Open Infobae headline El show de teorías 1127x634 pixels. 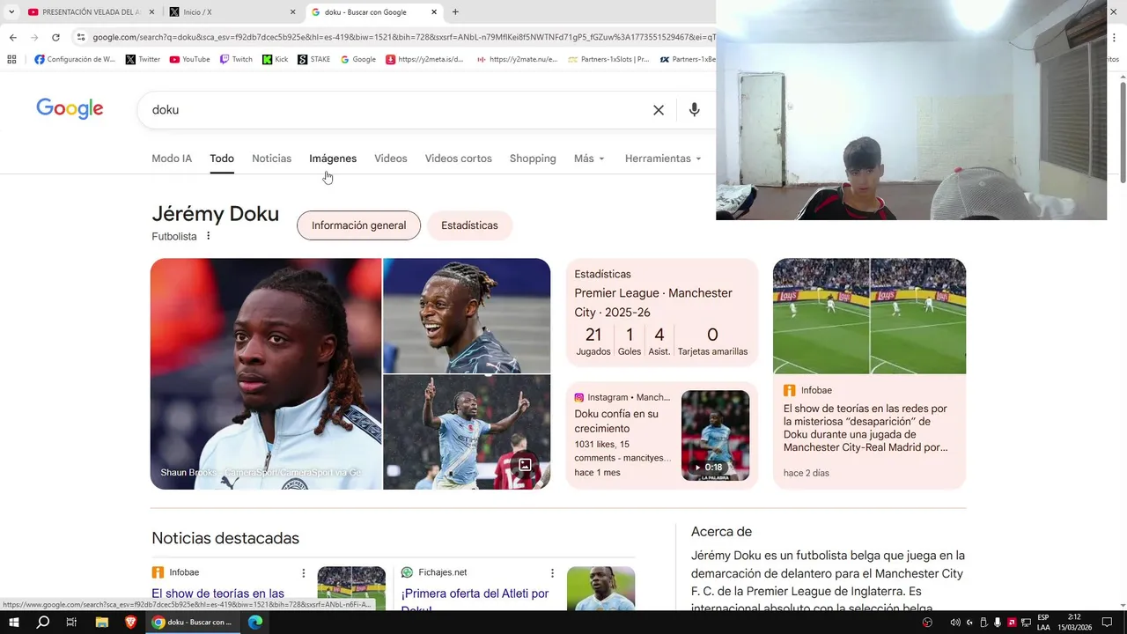(x=218, y=594)
